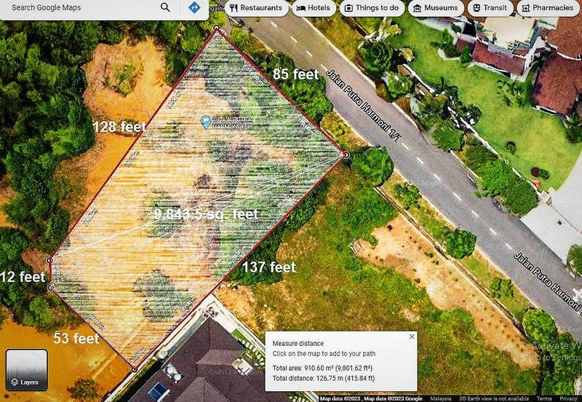Screen dimensions: 582x402
Task: Focus the Search Google Maps field
Action: [x=80, y=7]
